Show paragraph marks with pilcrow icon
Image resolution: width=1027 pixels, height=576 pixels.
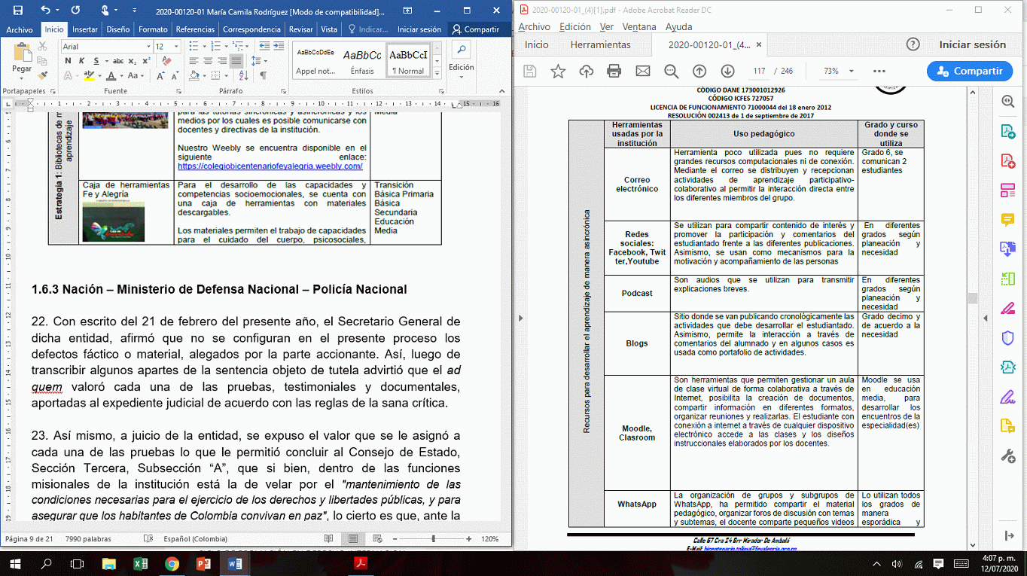point(263,75)
